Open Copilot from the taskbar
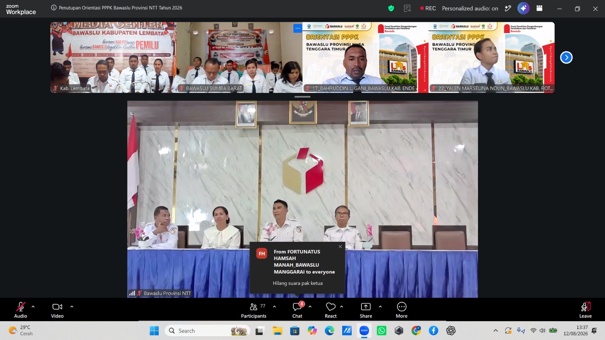 pos(312,331)
